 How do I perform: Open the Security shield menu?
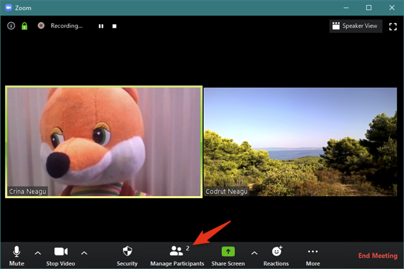point(127,256)
